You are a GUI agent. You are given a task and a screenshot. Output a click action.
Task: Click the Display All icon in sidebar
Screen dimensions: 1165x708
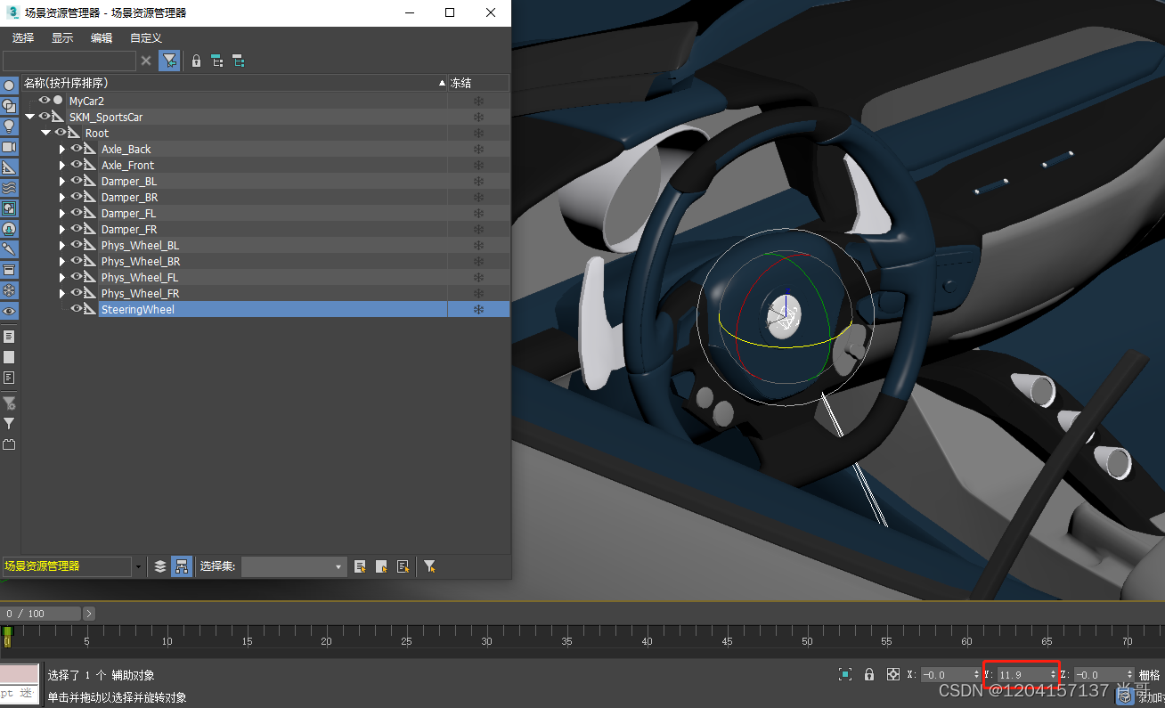click(x=9, y=337)
